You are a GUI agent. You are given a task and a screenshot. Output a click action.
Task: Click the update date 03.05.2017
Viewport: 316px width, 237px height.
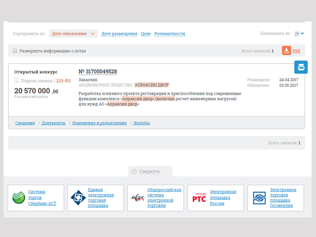pyautogui.click(x=289, y=85)
